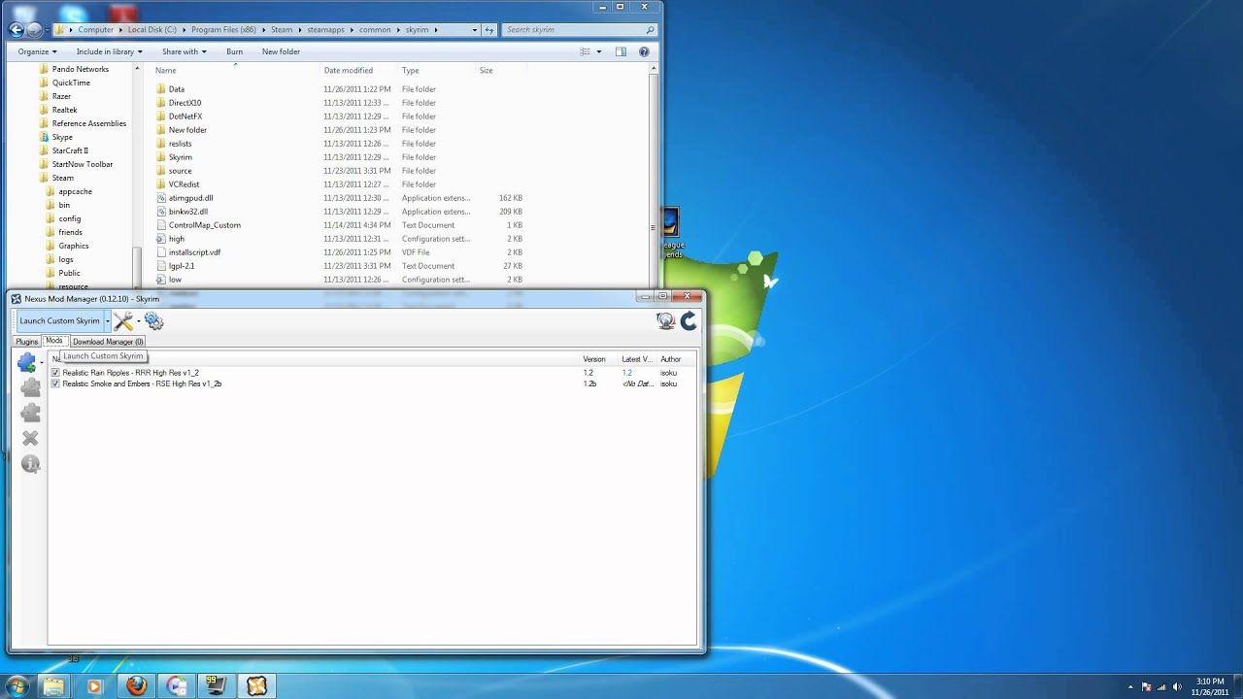Select the lgpl-2.1 text document

click(x=182, y=266)
